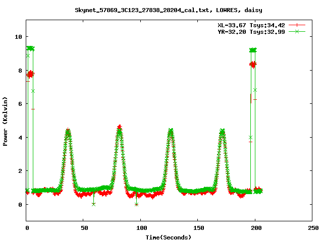Click the first peak near 36 seconds
This screenshot has height=242, width=323.
coord(68,131)
